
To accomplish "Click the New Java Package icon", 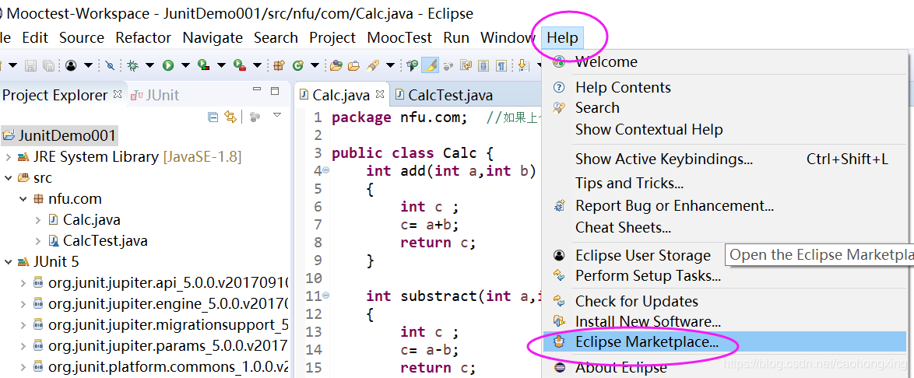I will coord(279,65).
